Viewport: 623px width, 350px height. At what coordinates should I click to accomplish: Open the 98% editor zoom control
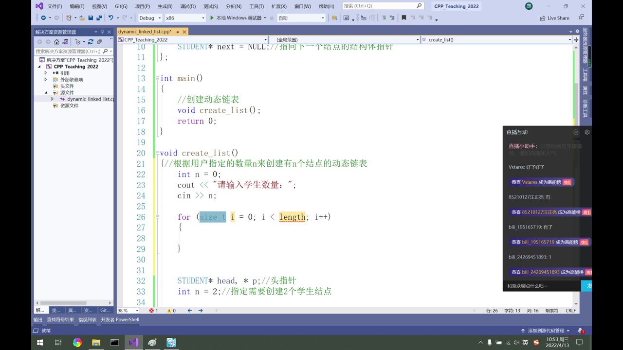pyautogui.click(x=127, y=310)
